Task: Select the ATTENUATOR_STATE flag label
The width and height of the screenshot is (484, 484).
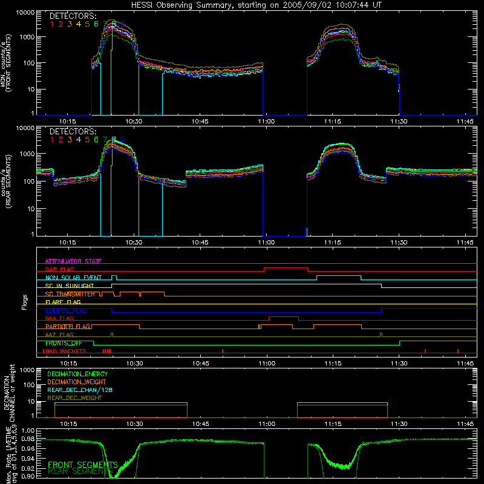Action: tap(73, 261)
